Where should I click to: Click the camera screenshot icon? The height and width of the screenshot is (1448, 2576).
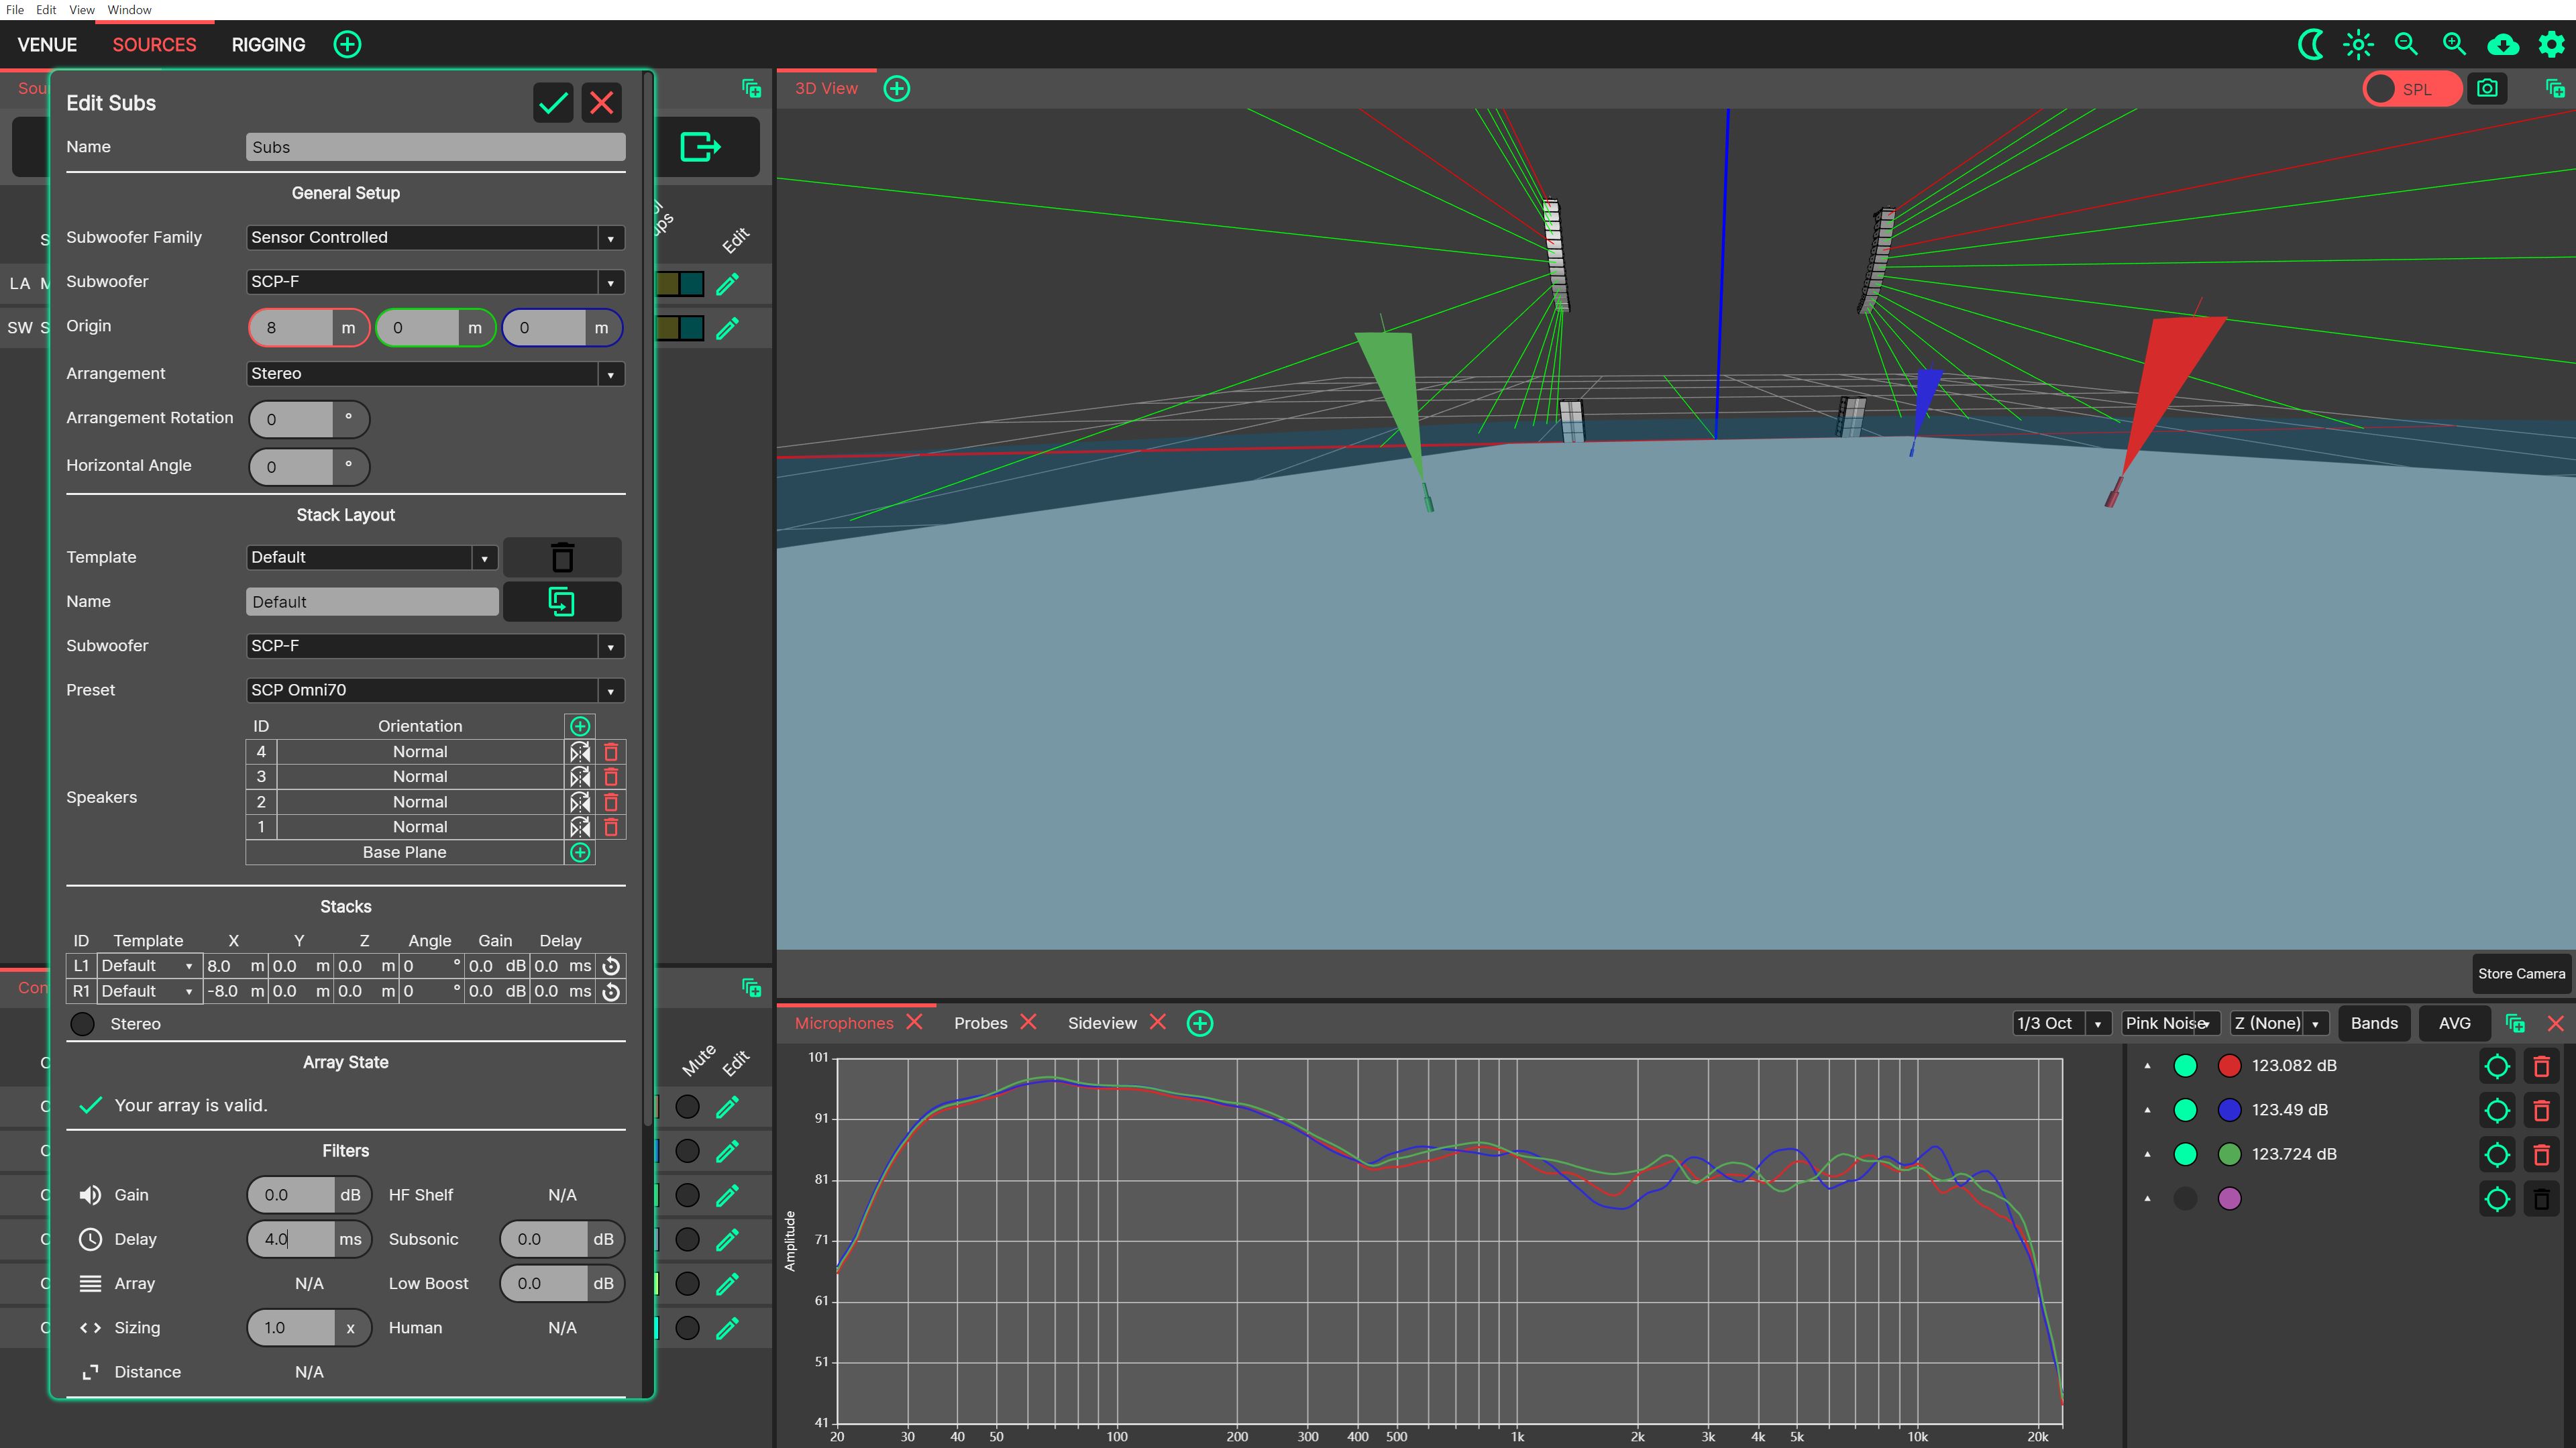click(x=2487, y=89)
